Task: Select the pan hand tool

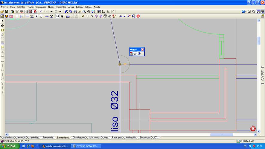Action: [x=89, y=11]
